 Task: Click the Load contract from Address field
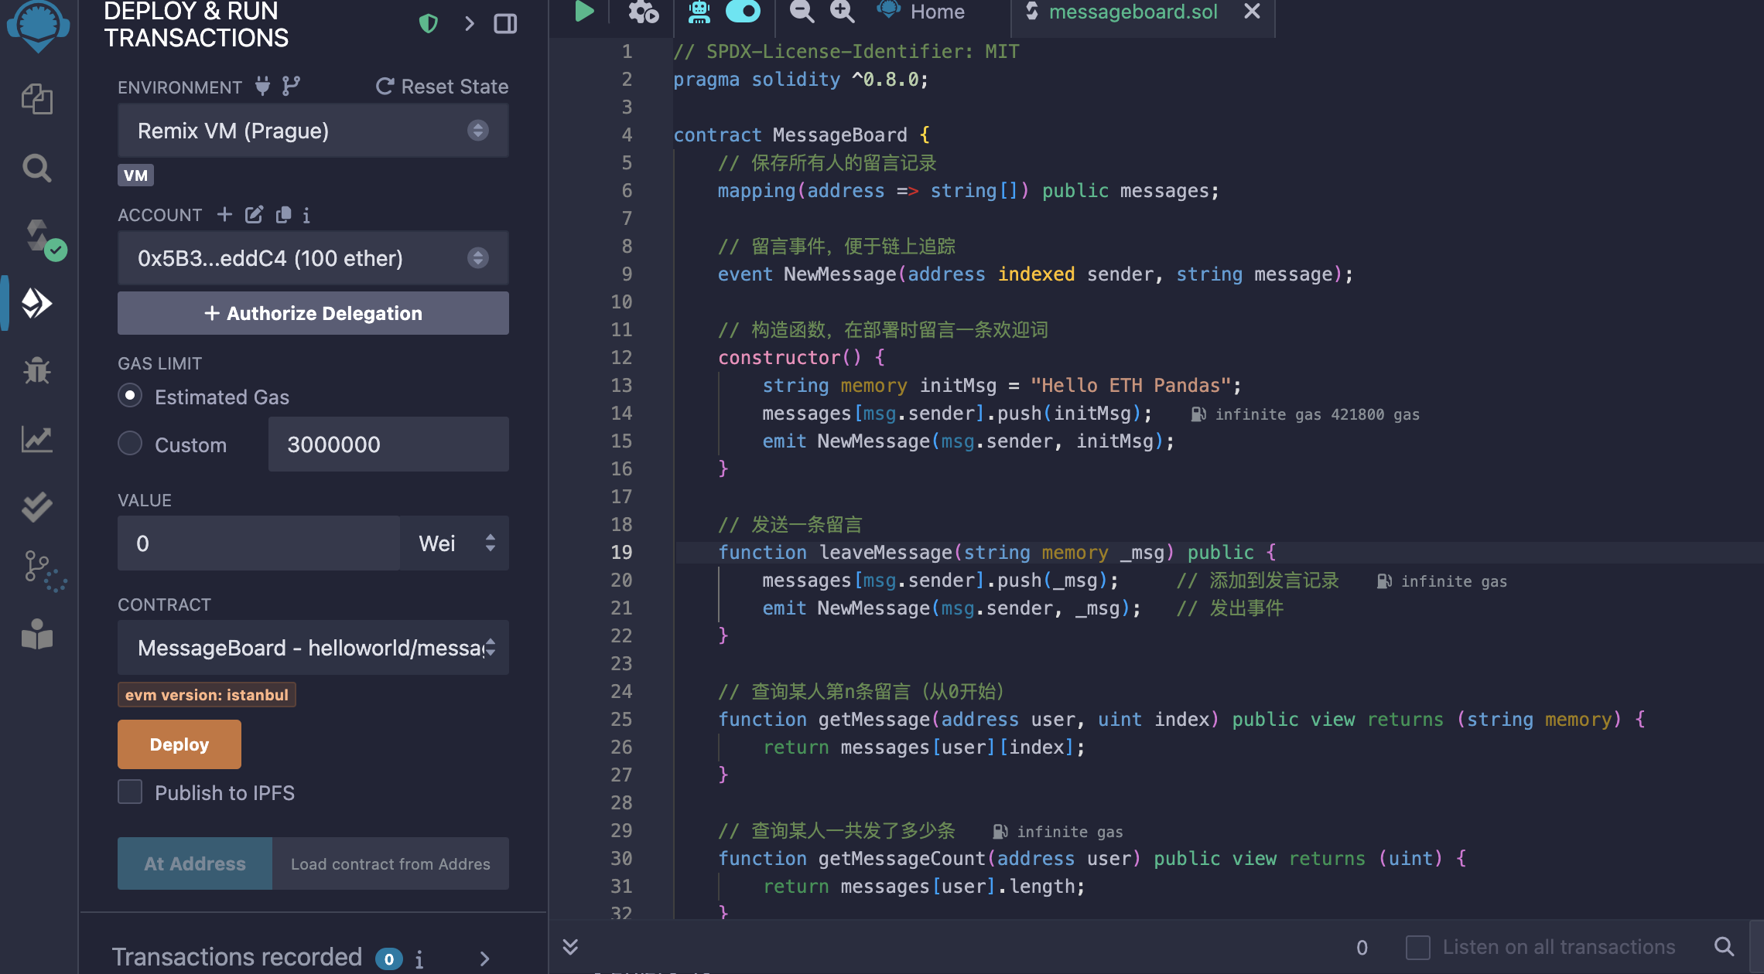391,863
